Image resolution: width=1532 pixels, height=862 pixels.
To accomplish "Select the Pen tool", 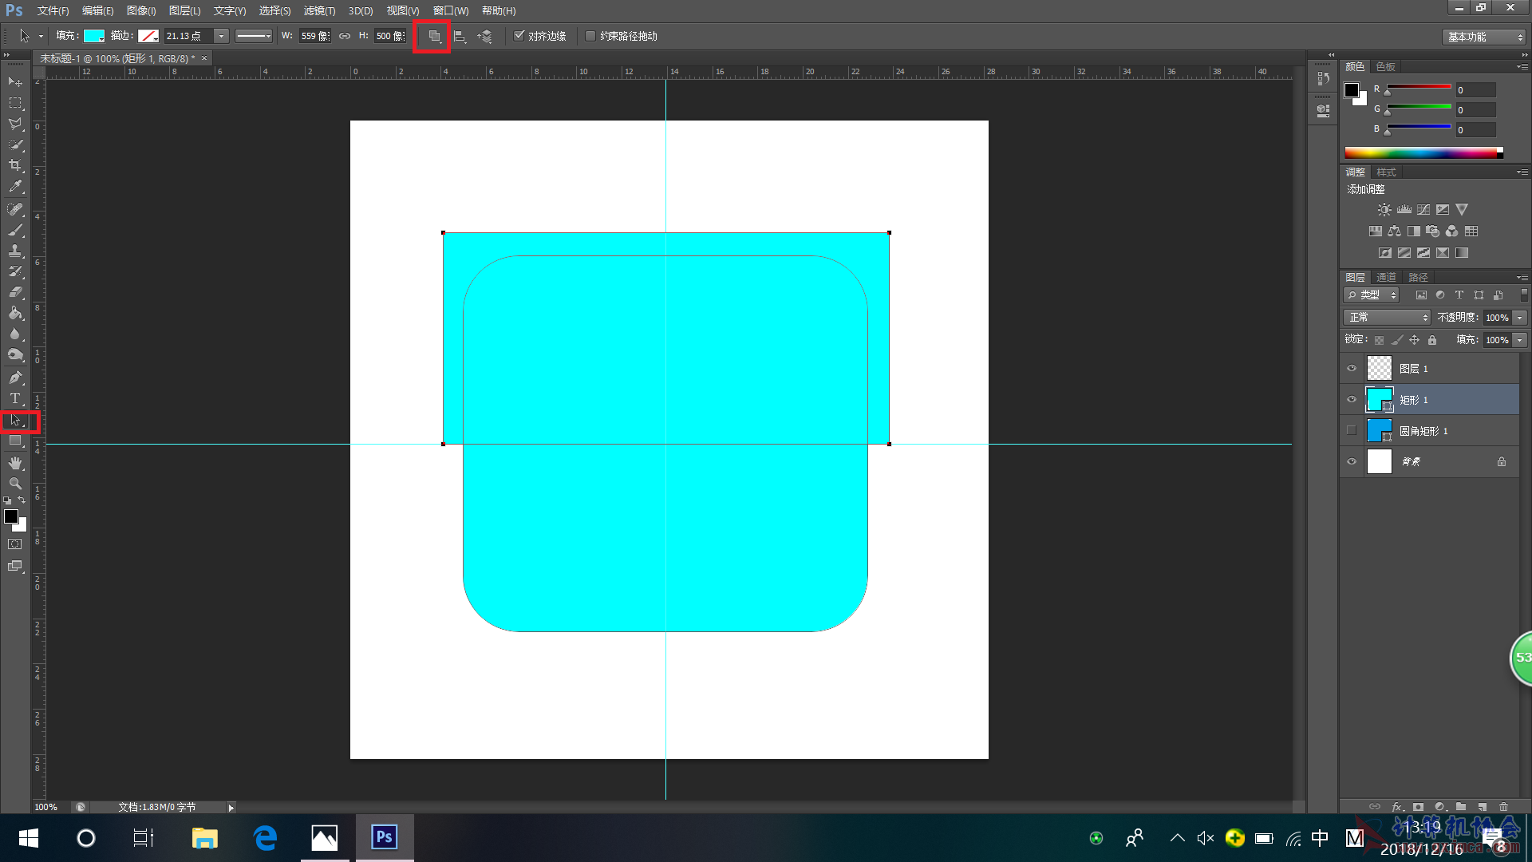I will coord(15,378).
